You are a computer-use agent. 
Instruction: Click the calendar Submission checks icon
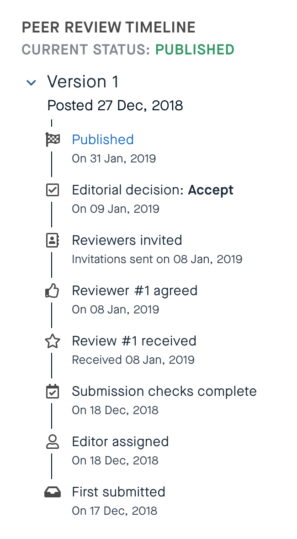pyautogui.click(x=53, y=391)
